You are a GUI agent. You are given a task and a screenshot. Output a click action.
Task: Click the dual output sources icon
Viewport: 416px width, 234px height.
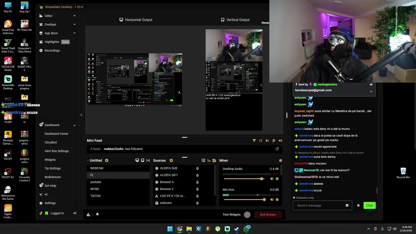click(203, 161)
